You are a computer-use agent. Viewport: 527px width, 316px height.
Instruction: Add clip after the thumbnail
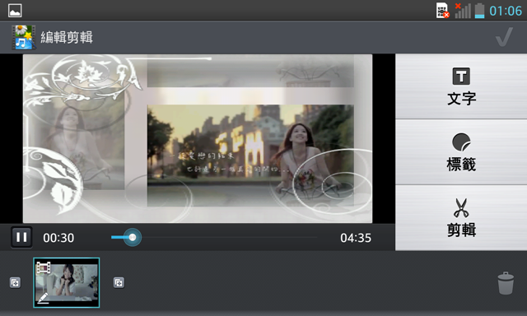[119, 283]
